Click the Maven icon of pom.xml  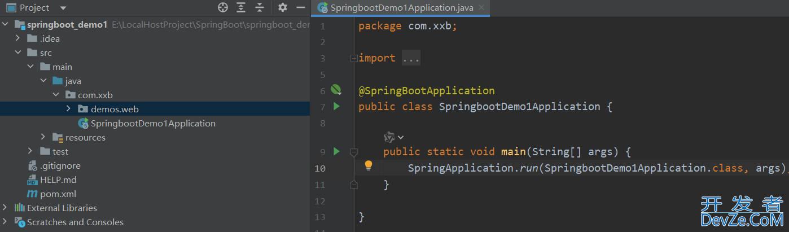click(x=33, y=194)
